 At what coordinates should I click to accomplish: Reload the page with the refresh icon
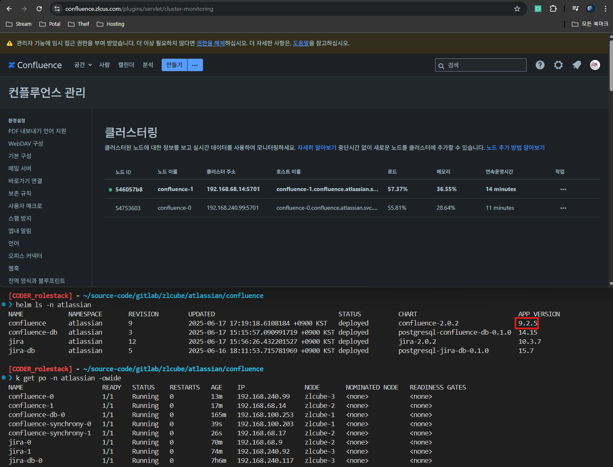coord(39,9)
